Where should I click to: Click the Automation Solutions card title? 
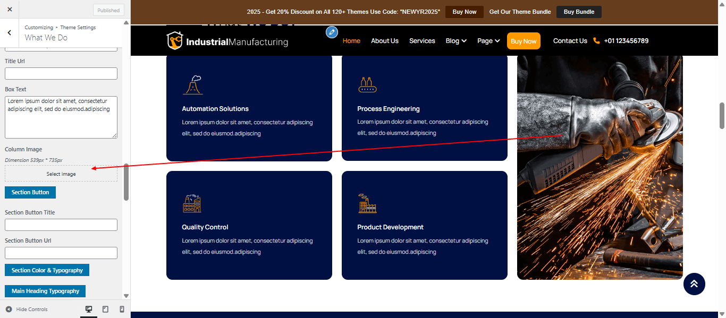[x=215, y=109]
